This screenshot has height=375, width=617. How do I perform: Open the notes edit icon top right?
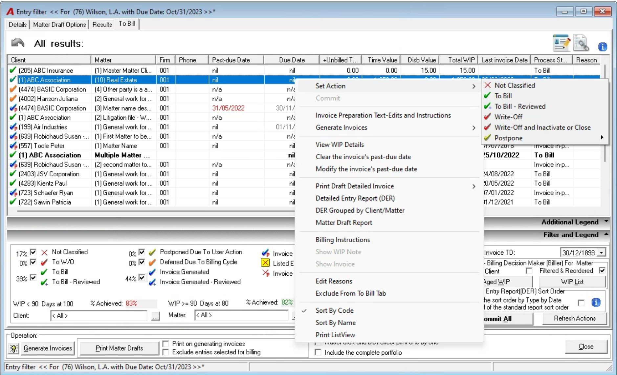point(561,43)
